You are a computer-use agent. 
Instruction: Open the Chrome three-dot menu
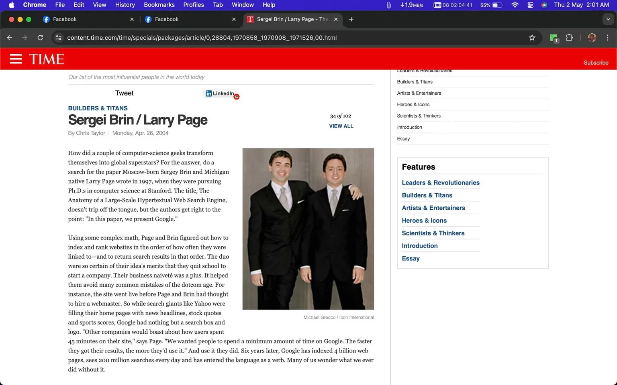[x=608, y=37]
